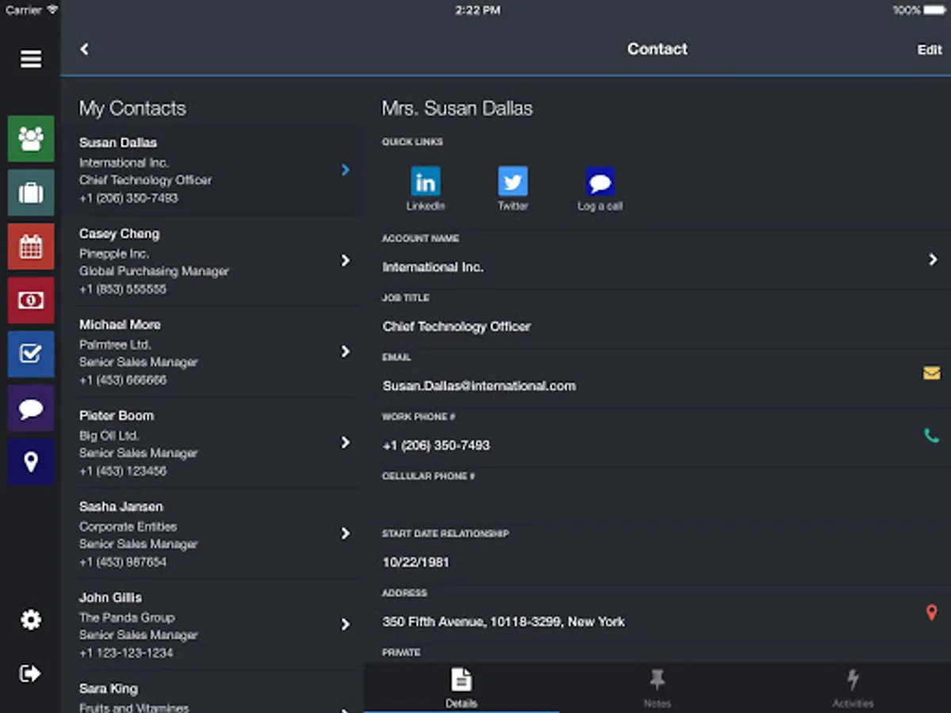Select Susan Dallas in contact list

point(212,170)
